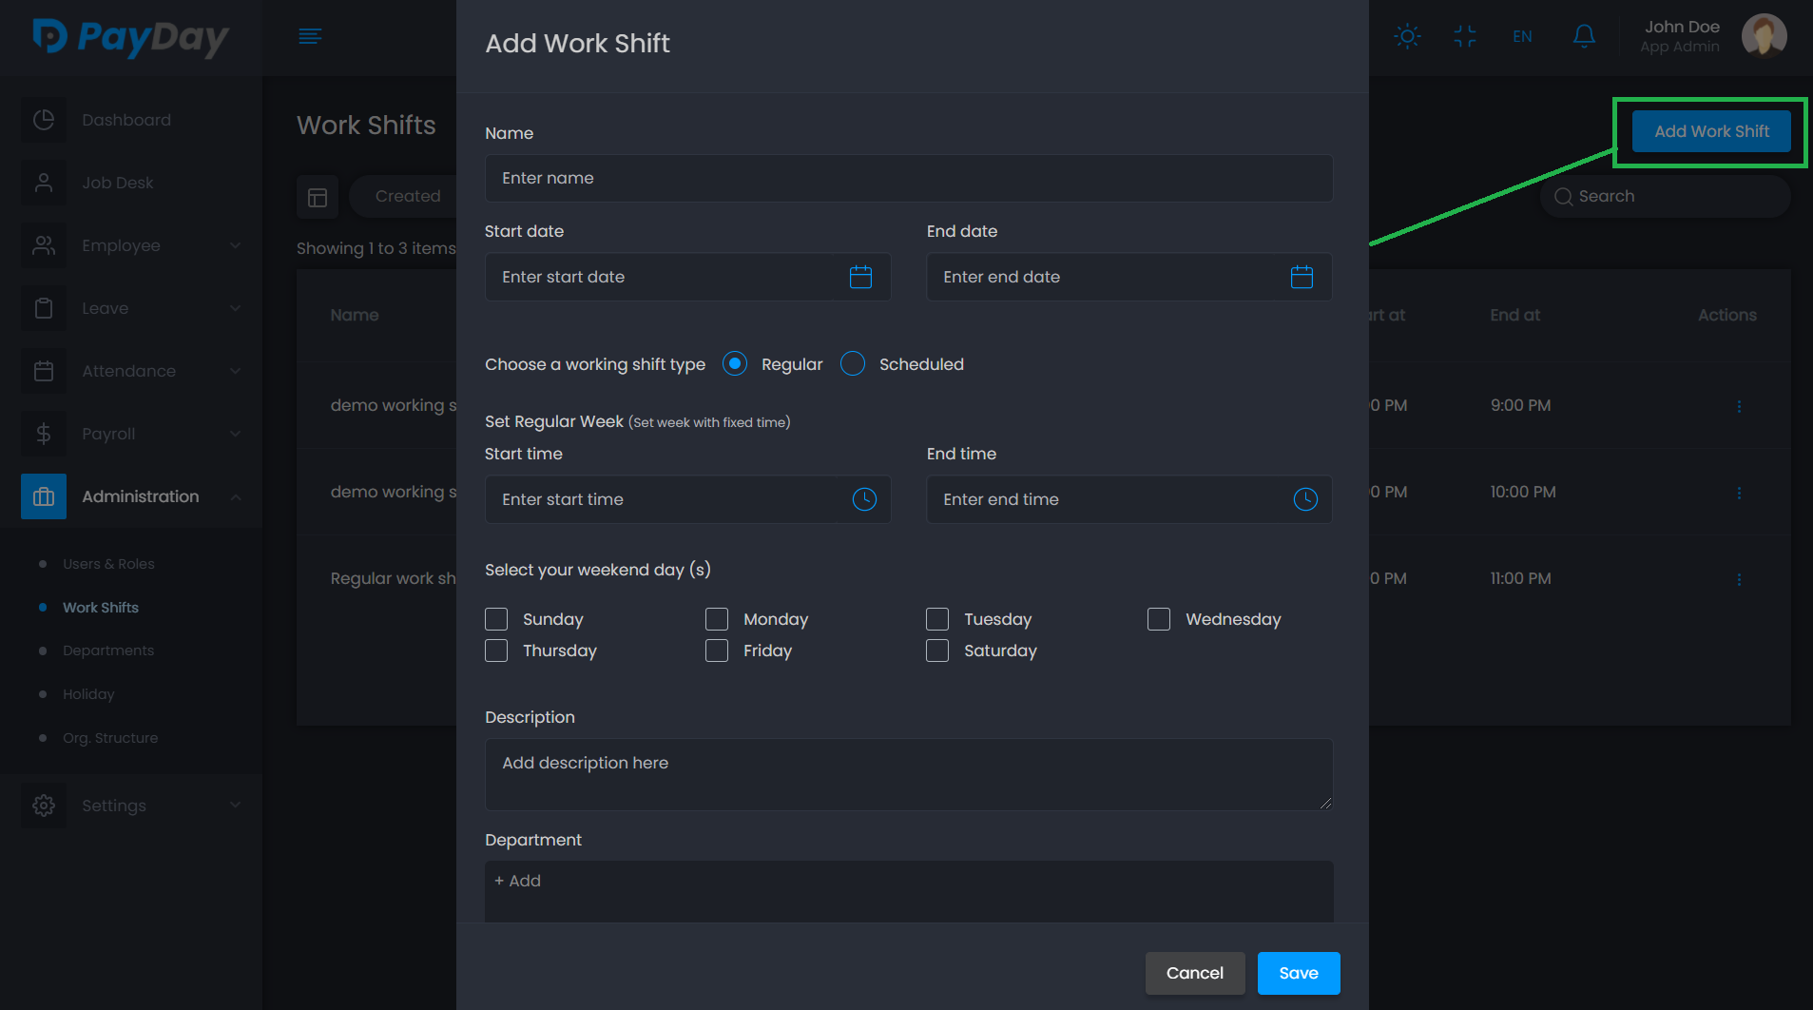Image resolution: width=1813 pixels, height=1010 pixels.
Task: Expand the Payroll menu chevron
Action: click(x=235, y=434)
